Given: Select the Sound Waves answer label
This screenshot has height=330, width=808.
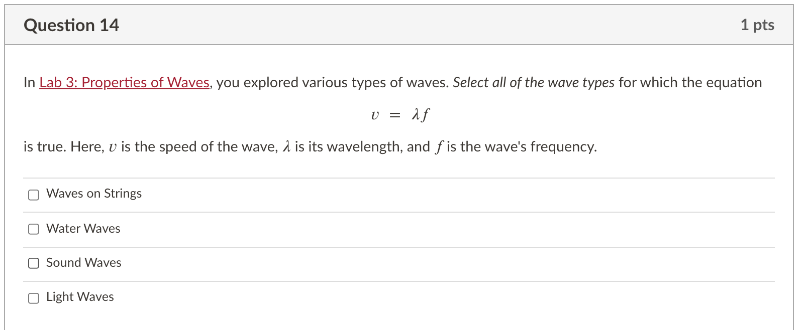Looking at the screenshot, I should [83, 262].
